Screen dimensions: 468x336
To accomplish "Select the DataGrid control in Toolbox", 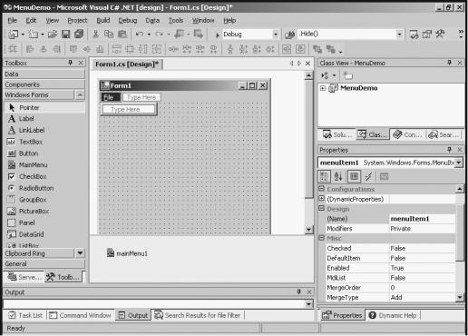I will (x=44, y=234).
